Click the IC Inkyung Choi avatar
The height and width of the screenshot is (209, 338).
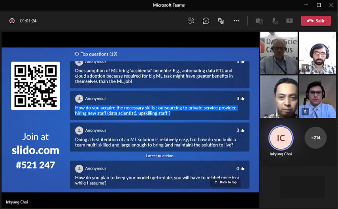(281, 138)
